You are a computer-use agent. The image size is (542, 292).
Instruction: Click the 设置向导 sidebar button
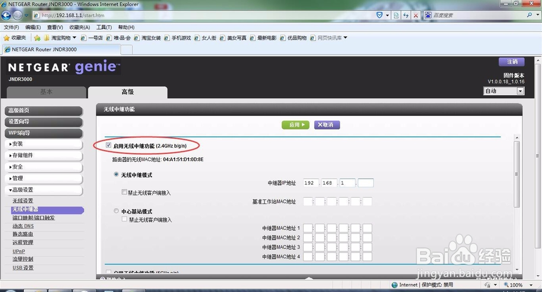click(43, 122)
